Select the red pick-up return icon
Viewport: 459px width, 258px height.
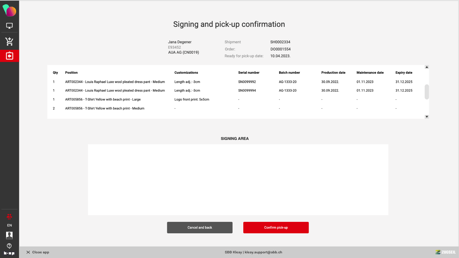(9, 56)
